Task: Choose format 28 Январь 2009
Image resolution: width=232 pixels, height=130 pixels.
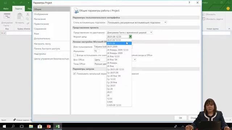Action: coord(119,53)
